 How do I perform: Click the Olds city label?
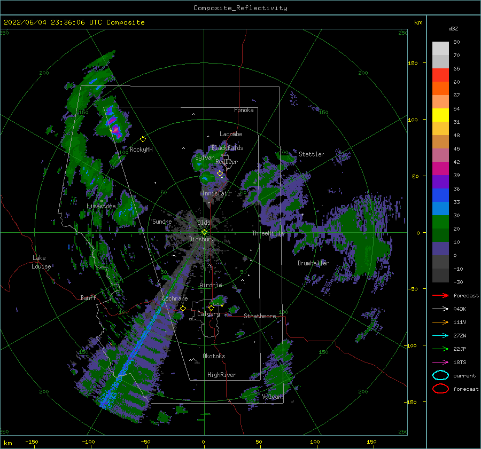pos(204,223)
